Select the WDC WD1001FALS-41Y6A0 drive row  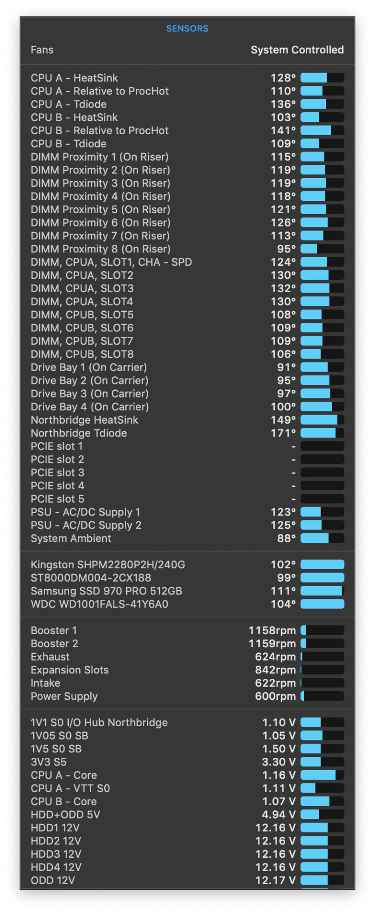click(x=187, y=604)
